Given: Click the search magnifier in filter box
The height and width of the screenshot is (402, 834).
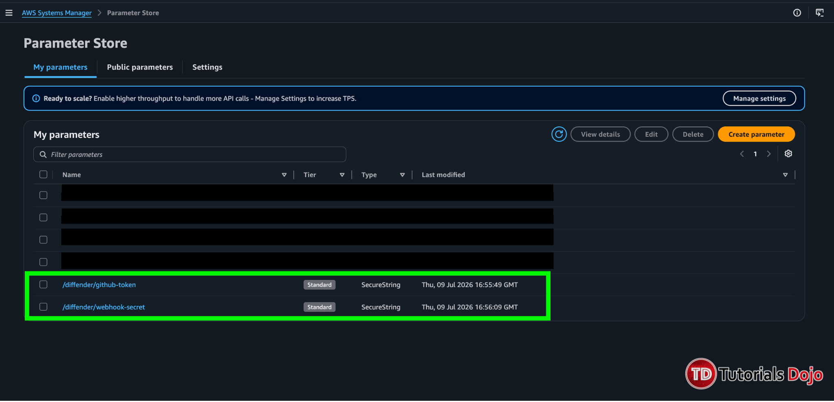Looking at the screenshot, I should click(x=43, y=155).
